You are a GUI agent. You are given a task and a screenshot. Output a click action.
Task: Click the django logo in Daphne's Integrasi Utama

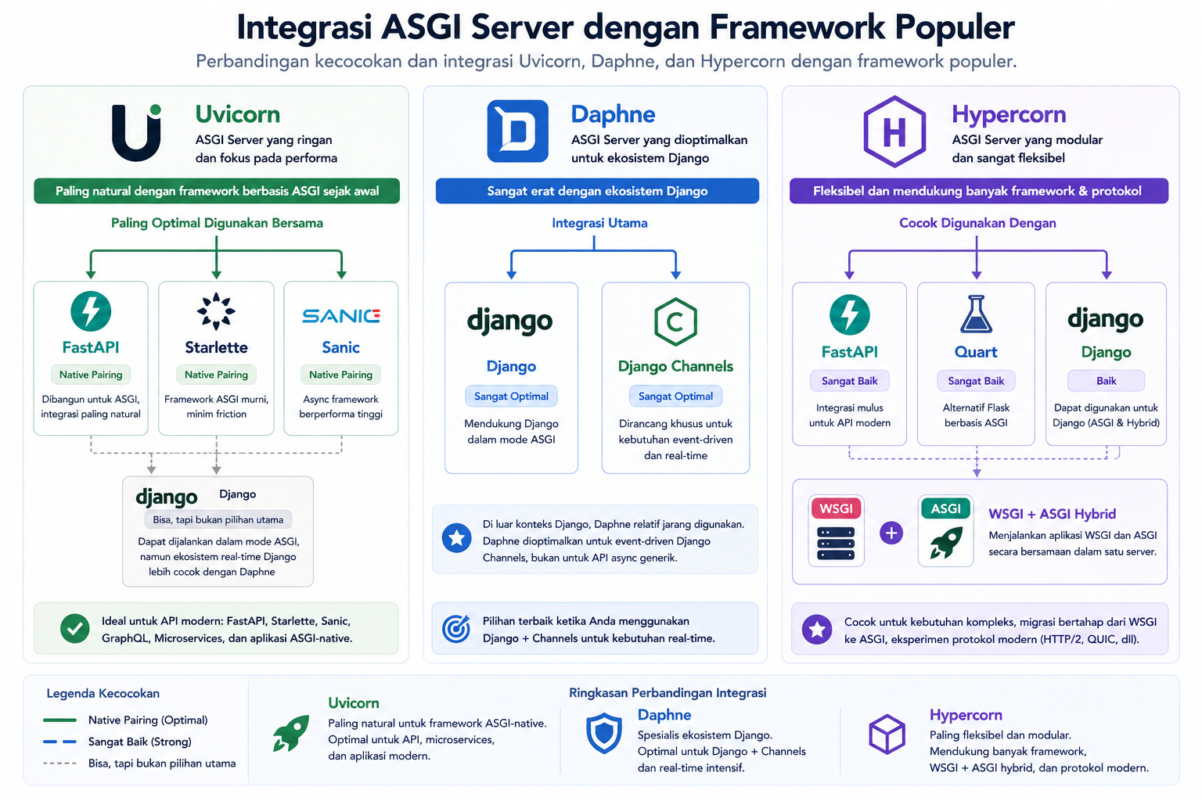click(510, 321)
